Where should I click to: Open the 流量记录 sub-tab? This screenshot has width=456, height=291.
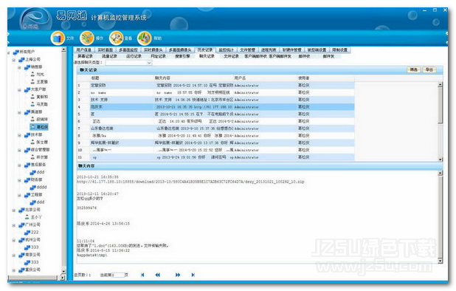click(x=109, y=56)
